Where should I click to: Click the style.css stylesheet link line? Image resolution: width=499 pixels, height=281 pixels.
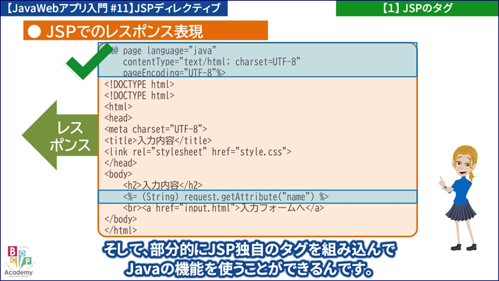pyautogui.click(x=199, y=151)
